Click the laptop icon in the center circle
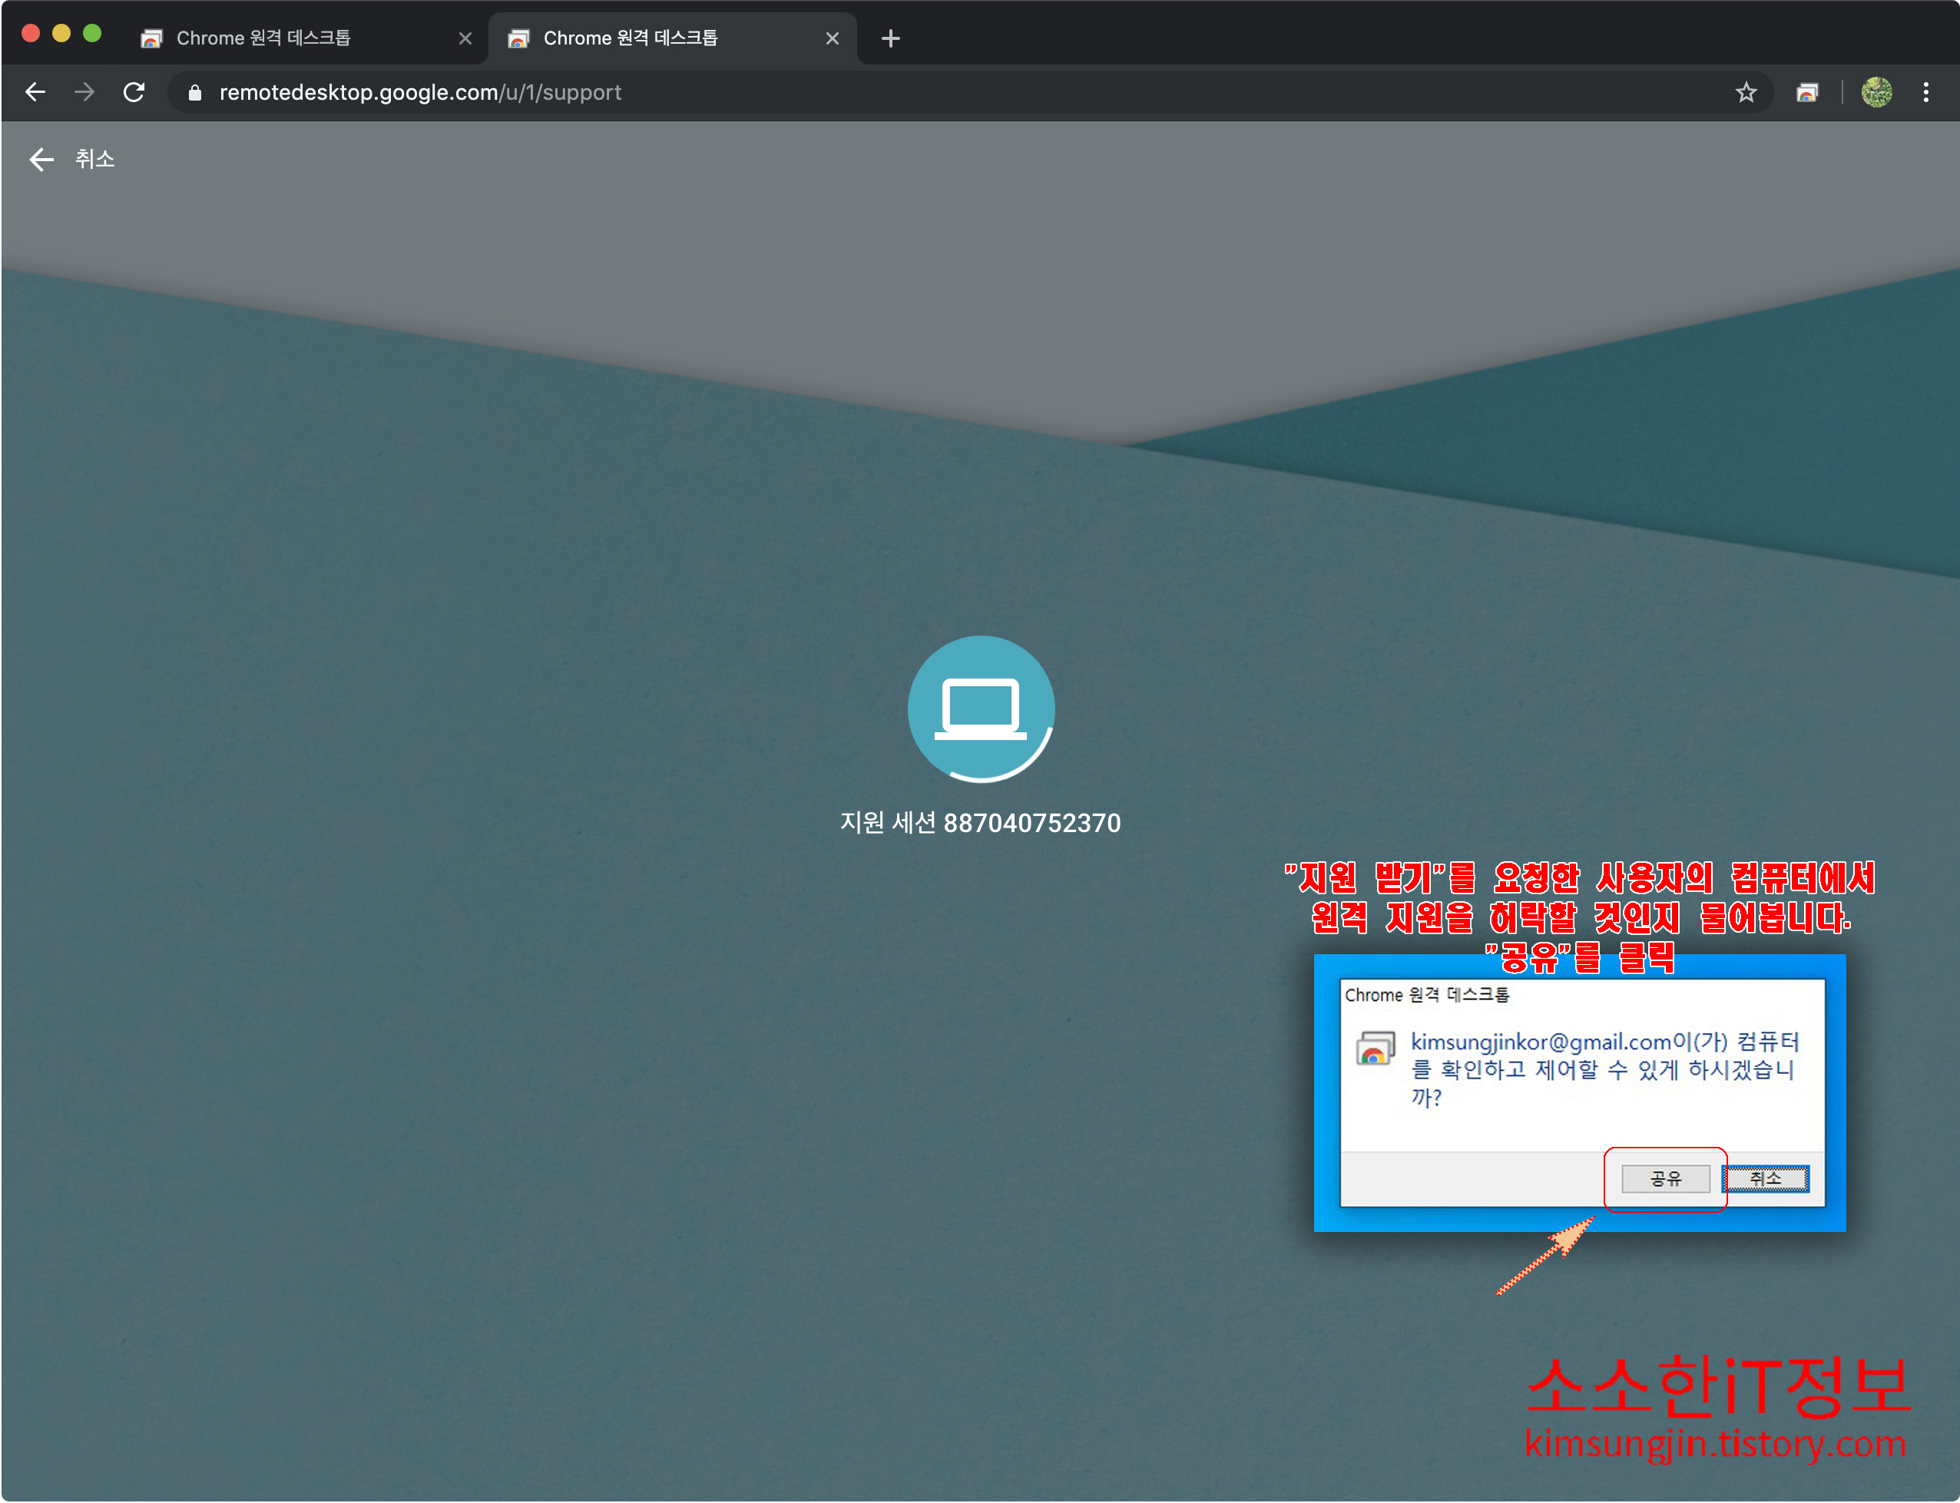Screen dimensions: 1960x1503 tap(980, 709)
